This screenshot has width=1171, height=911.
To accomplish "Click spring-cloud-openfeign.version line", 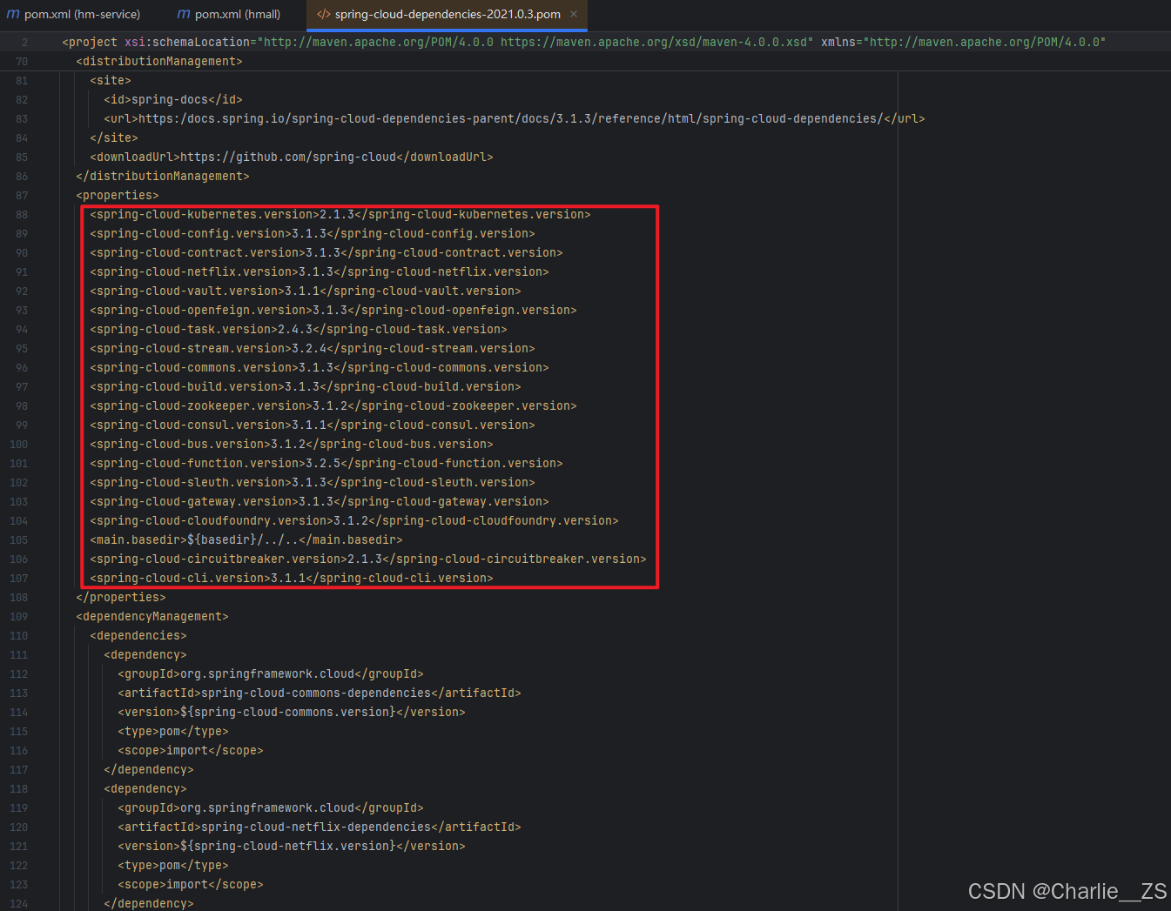I will [x=333, y=310].
